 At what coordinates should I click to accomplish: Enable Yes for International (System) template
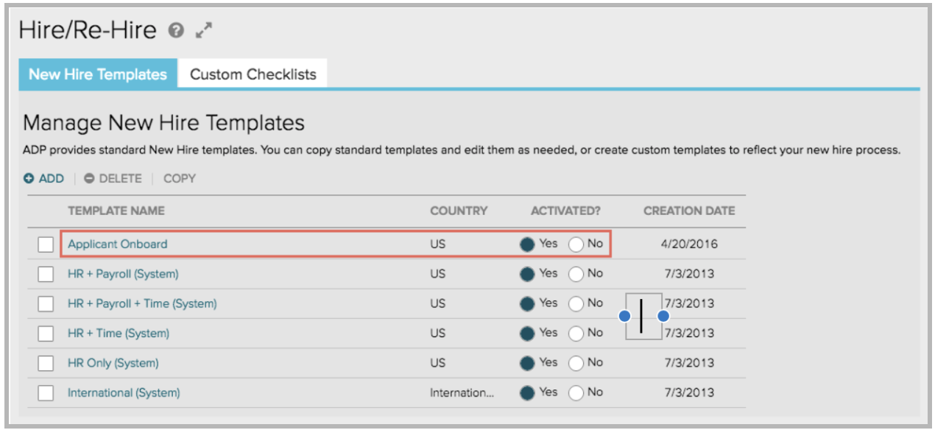pyautogui.click(x=527, y=392)
